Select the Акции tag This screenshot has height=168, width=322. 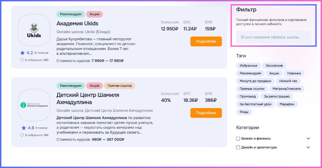coord(274,73)
